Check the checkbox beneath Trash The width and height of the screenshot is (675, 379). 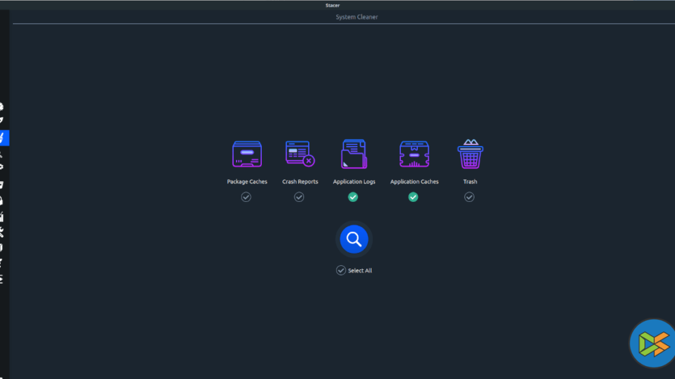point(469,197)
